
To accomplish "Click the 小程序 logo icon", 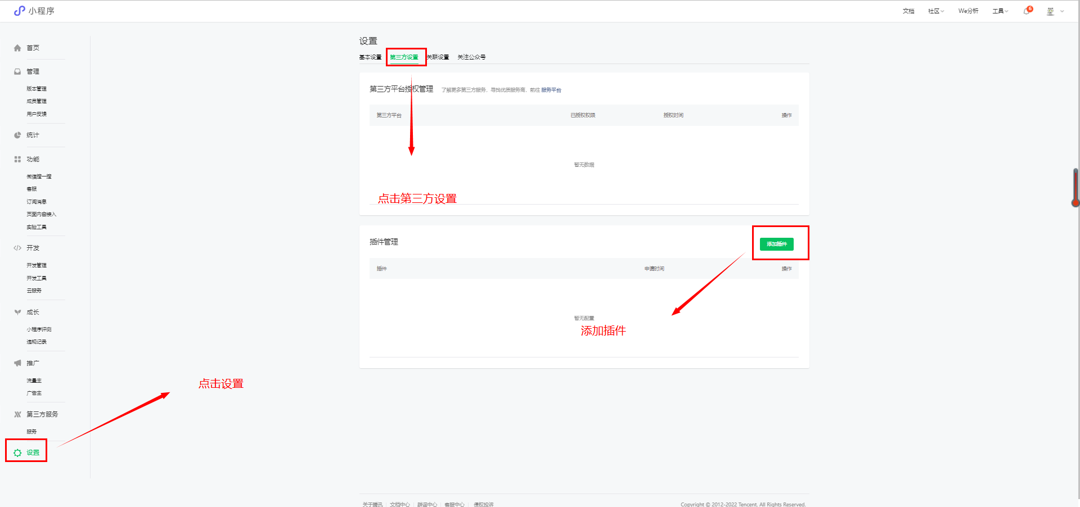I will [19, 11].
